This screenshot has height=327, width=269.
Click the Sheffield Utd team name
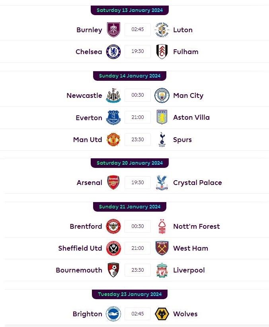[80, 248]
